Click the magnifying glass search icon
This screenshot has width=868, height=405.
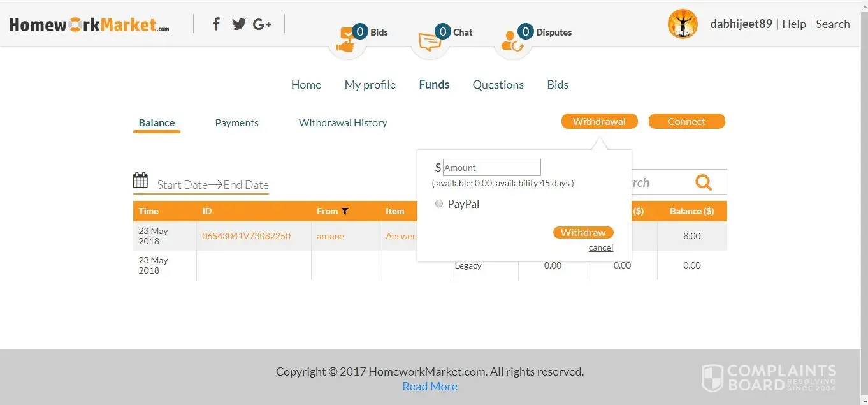(x=704, y=182)
